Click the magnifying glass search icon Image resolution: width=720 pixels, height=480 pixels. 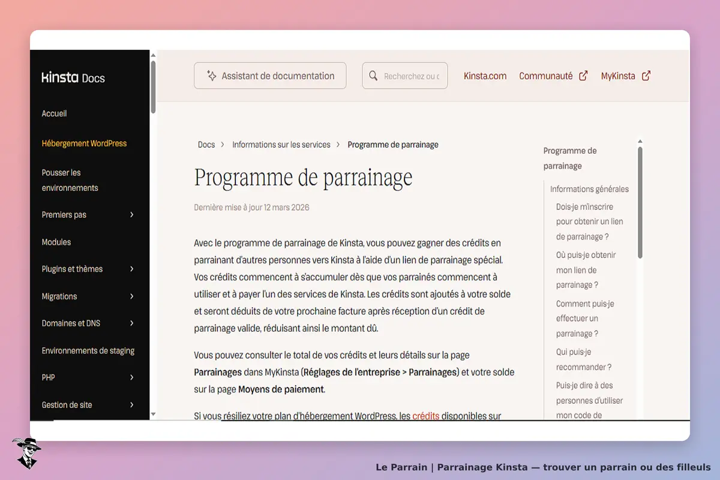tap(373, 76)
